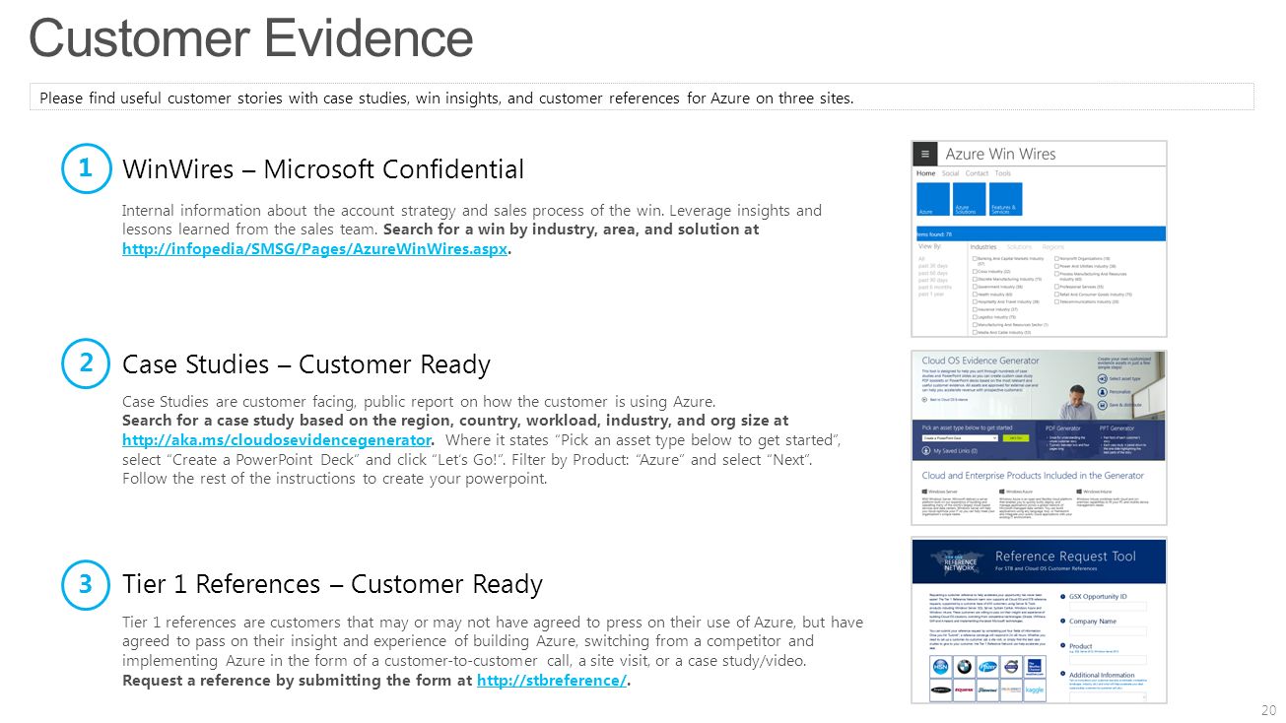Click the GSX Opportunity ID input field
Screen dimensions: 1286x723
1108,607
